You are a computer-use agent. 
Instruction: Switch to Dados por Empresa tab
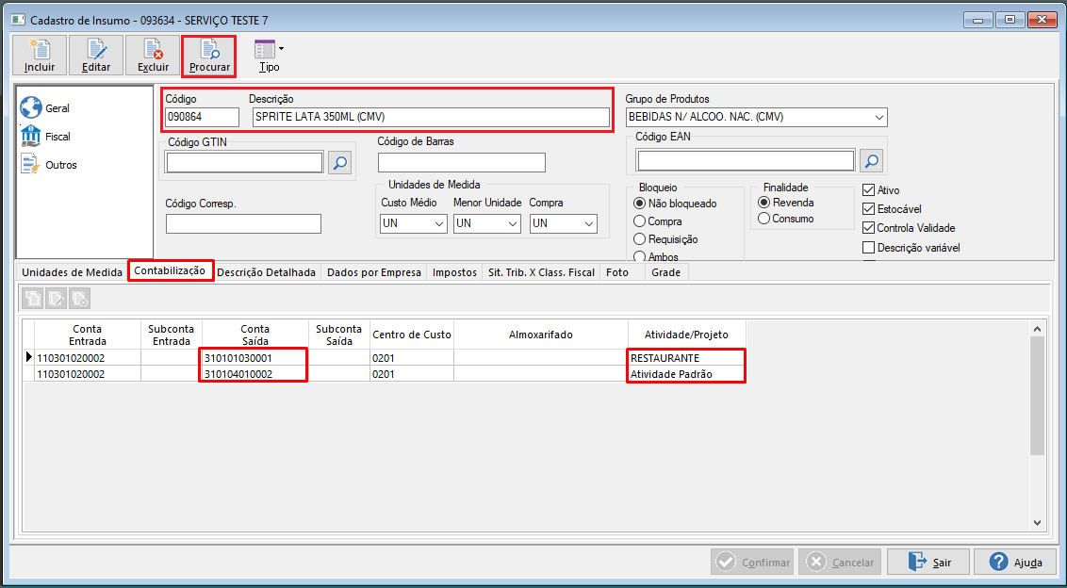374,272
